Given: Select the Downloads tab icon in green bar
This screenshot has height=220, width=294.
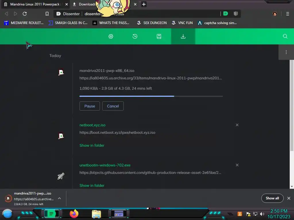Looking at the screenshot, I should pyautogui.click(x=183, y=36).
